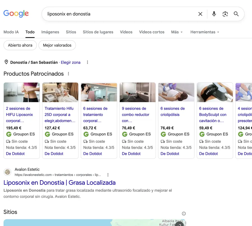
Task: Start voice search with the microphone icon
Action: 214,14
